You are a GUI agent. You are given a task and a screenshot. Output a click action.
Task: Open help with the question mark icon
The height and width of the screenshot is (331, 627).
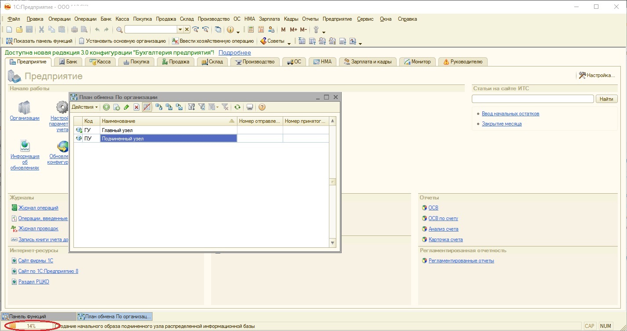262,107
